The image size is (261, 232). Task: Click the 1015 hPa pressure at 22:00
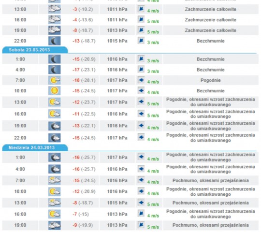point(117,41)
